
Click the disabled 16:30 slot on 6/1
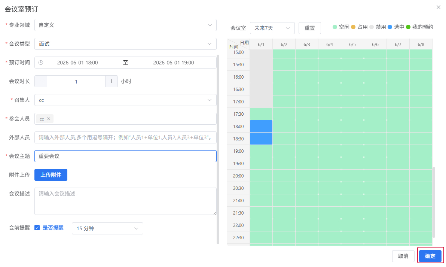coord(261,89)
